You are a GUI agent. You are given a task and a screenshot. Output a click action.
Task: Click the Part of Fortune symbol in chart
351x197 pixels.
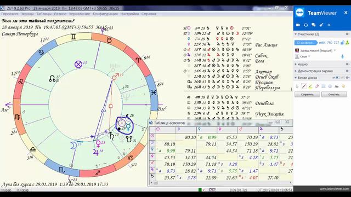click(78, 65)
